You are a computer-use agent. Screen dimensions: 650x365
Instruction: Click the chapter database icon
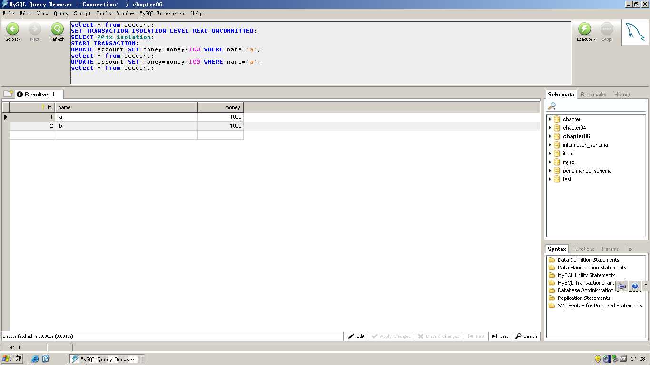pos(557,119)
